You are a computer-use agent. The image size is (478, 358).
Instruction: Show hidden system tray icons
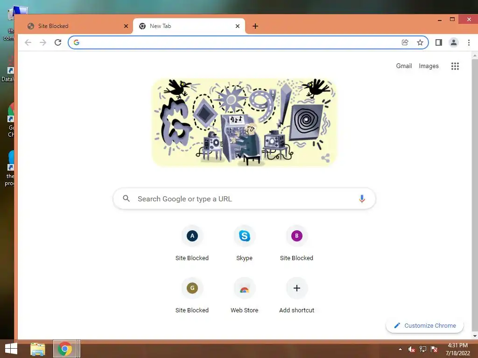(x=400, y=349)
